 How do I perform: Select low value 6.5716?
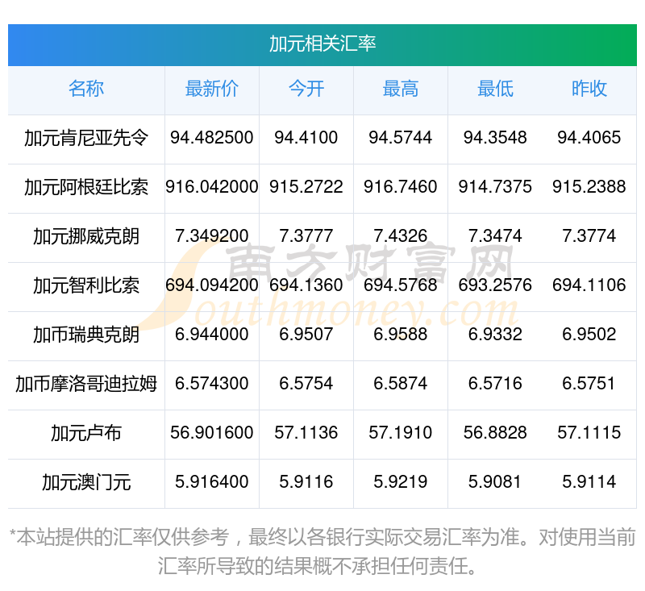pos(495,383)
